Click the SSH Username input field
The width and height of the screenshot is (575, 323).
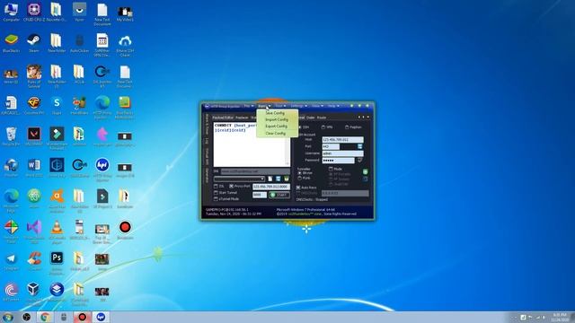point(342,153)
